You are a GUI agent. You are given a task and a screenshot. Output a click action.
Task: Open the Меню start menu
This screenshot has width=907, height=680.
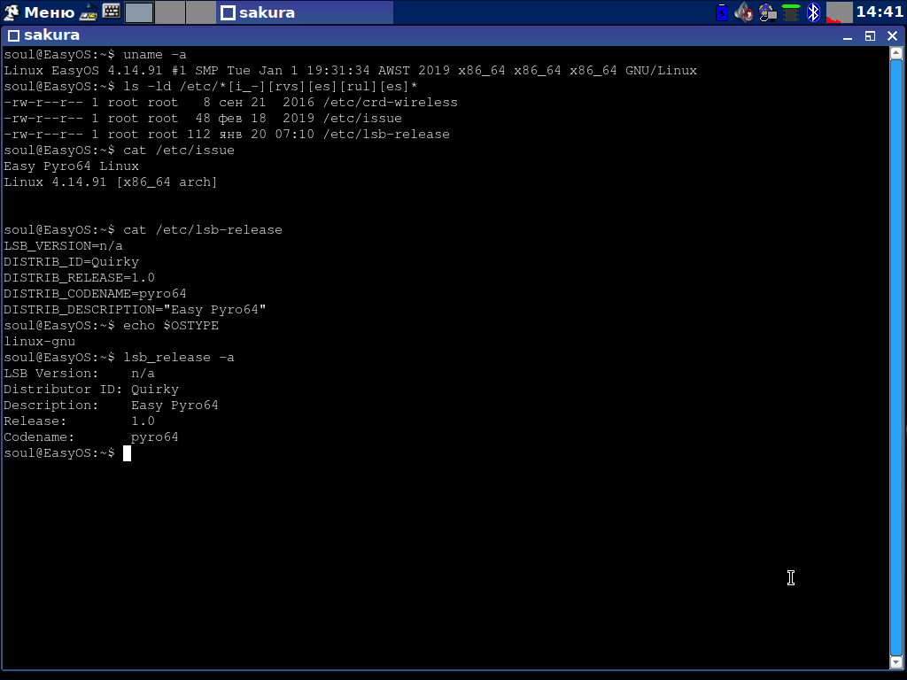click(x=39, y=12)
